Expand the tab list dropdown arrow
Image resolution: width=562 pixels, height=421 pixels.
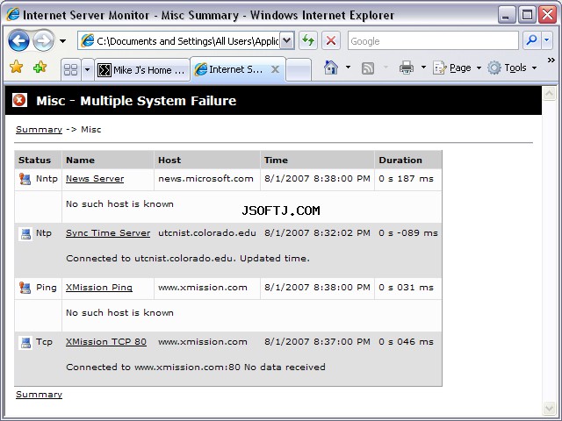tap(87, 69)
